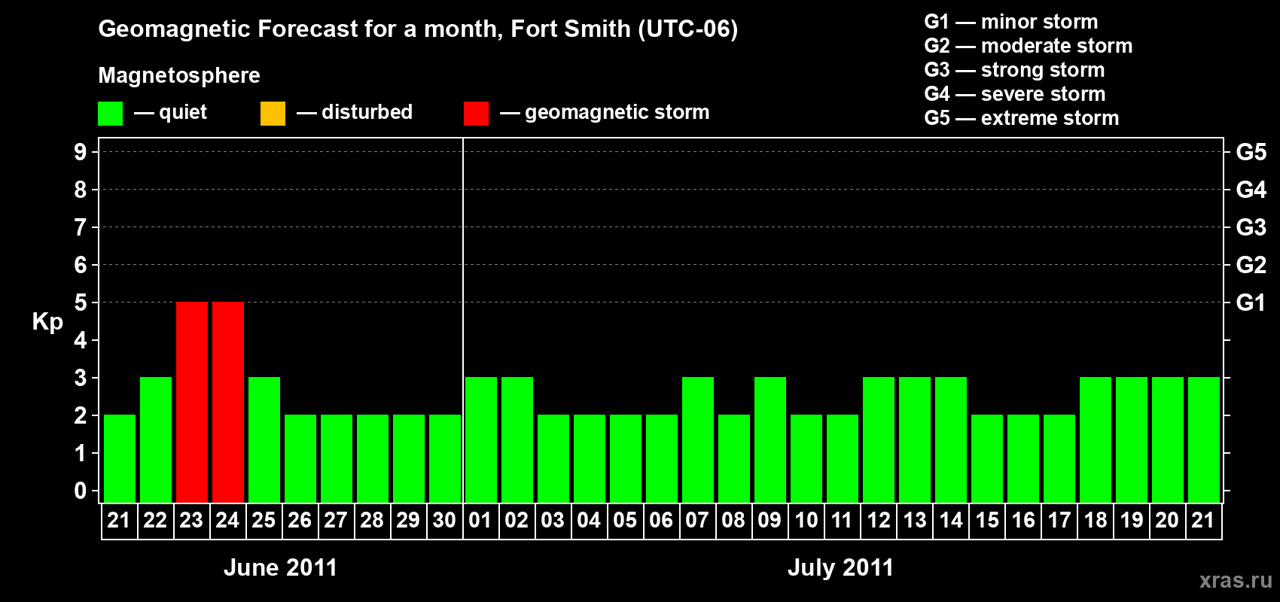1280x602 pixels.
Task: Click the green bar for July 01
Action: coord(481,439)
